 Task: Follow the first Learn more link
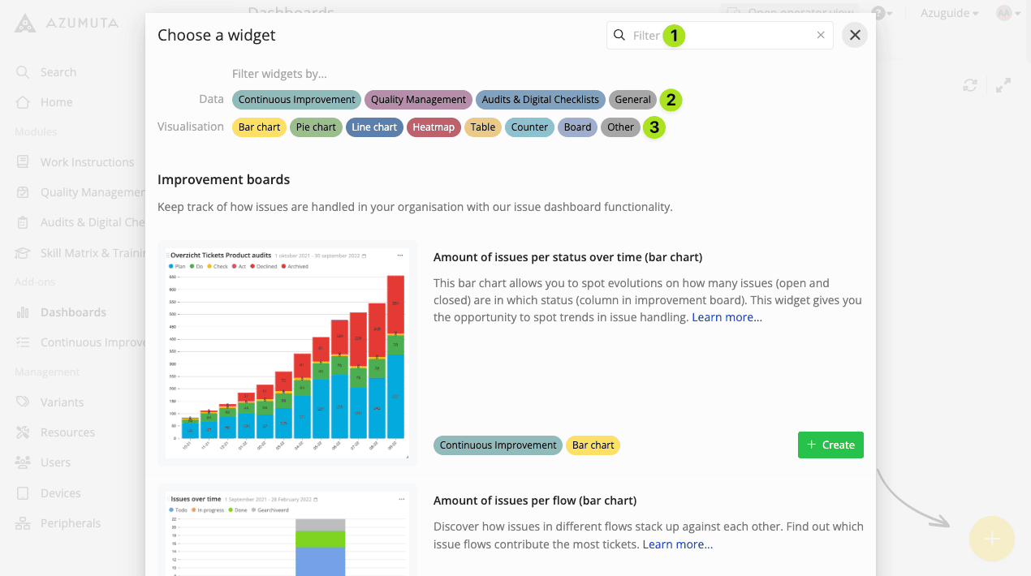(x=727, y=317)
